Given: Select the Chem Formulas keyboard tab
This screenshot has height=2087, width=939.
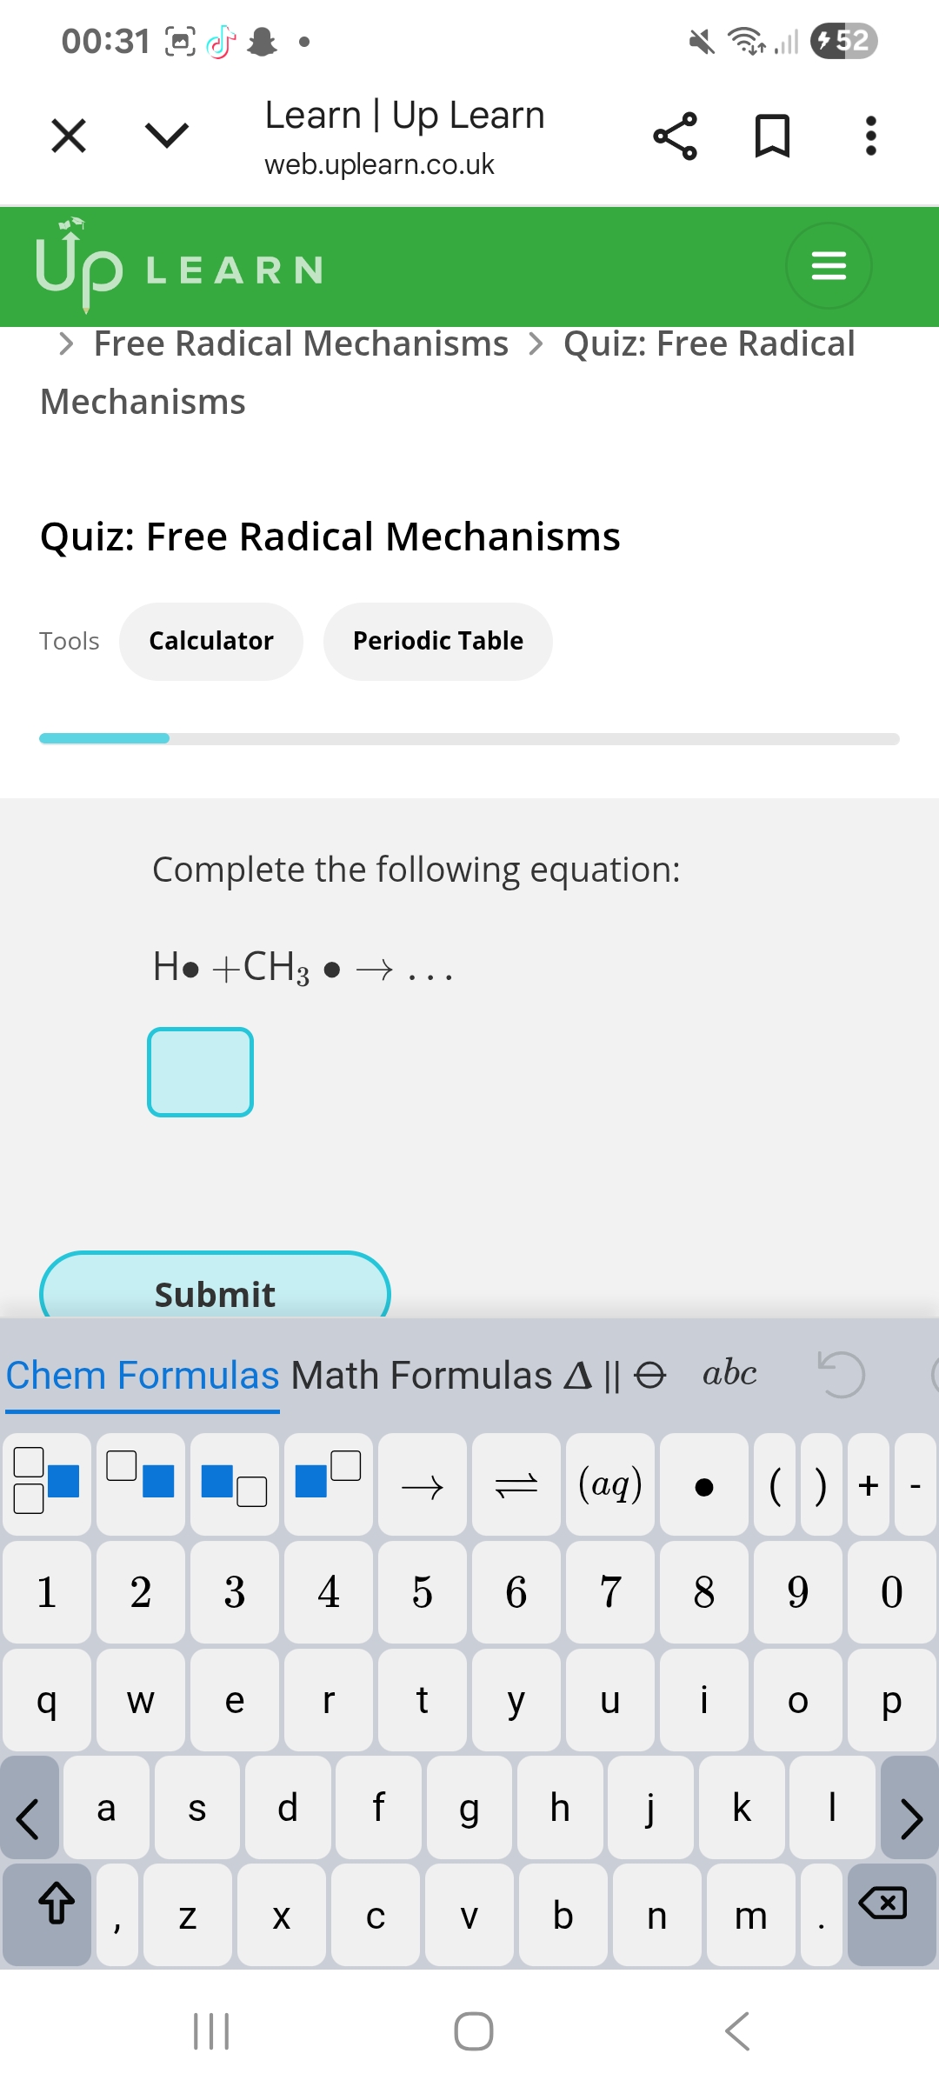Looking at the screenshot, I should tap(143, 1376).
